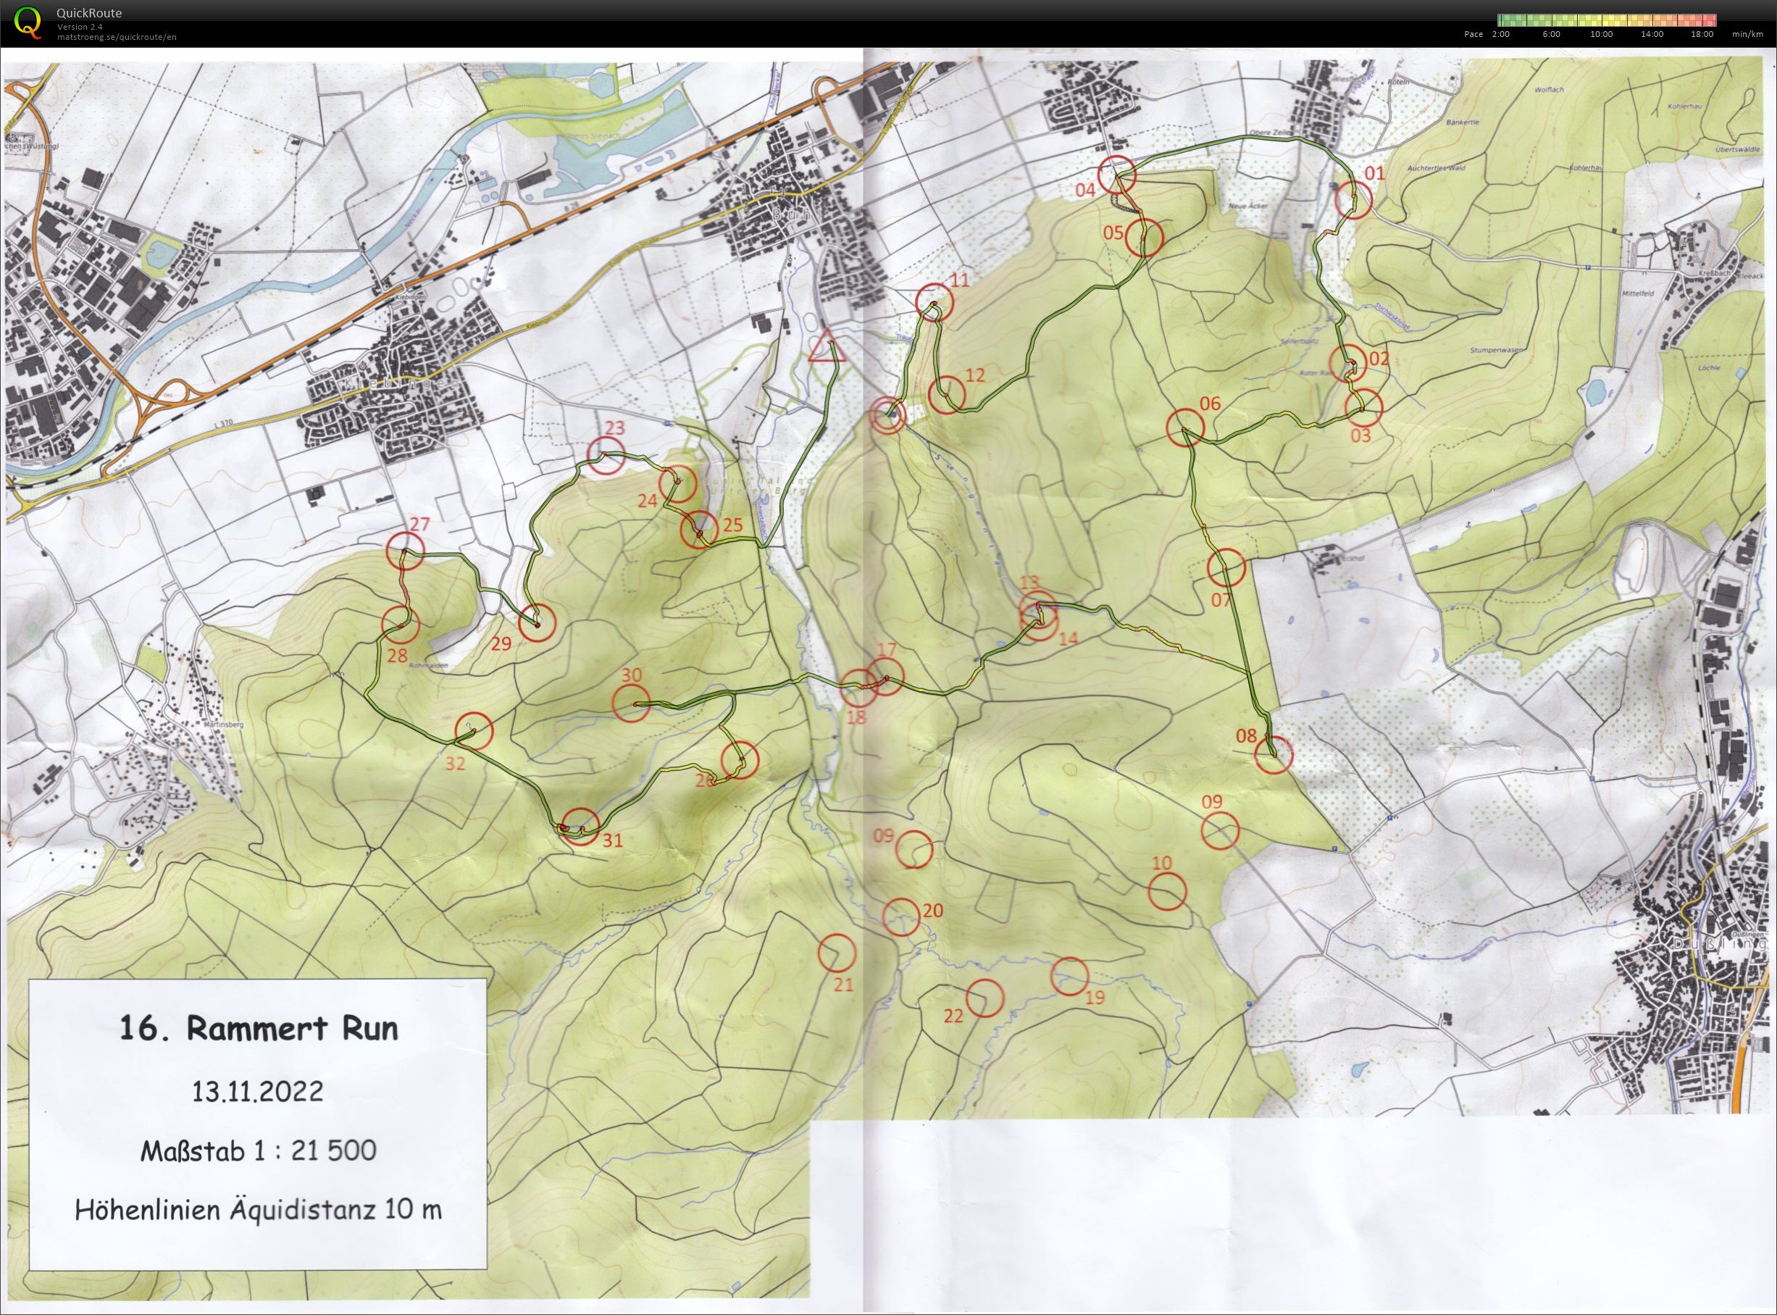Click the double-circle finish marker
The width and height of the screenshot is (1777, 1315).
click(x=887, y=414)
